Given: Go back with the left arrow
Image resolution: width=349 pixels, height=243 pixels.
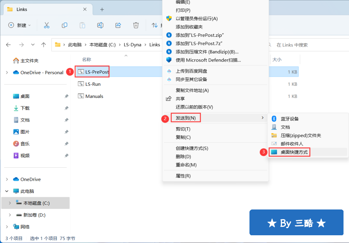Looking at the screenshot, I should (8, 45).
